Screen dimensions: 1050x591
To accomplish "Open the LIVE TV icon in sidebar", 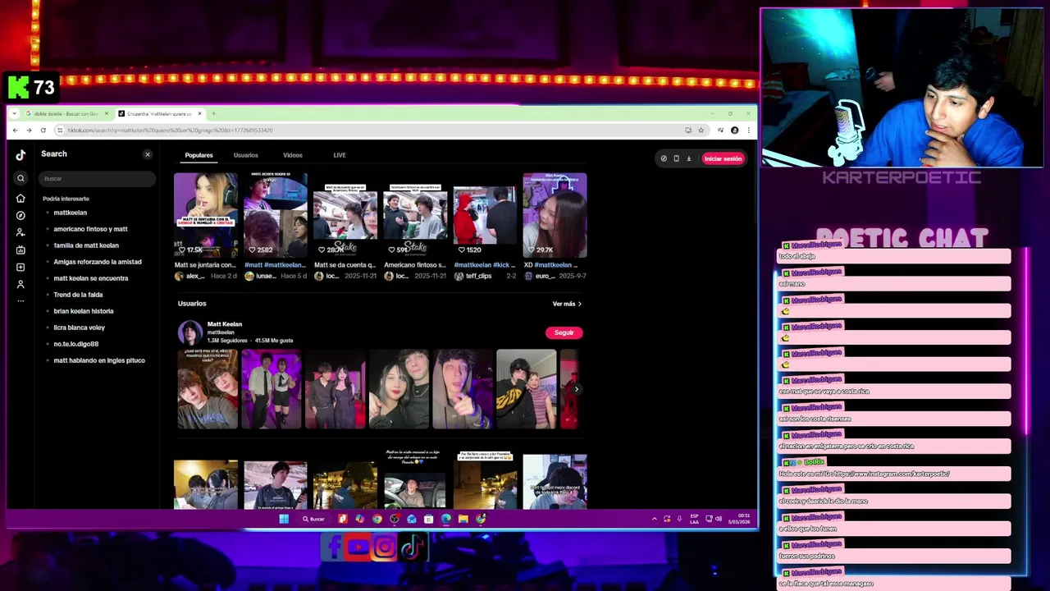I will pyautogui.click(x=21, y=250).
